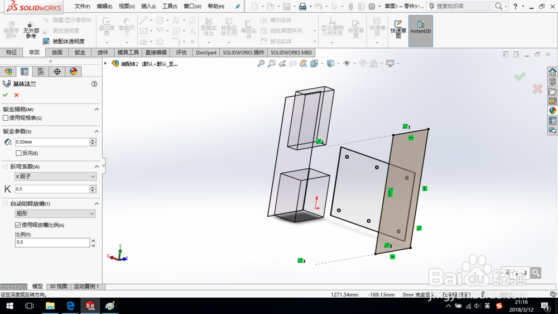Open the Edge browser on taskbar
This screenshot has height=314, width=558.
[x=70, y=306]
